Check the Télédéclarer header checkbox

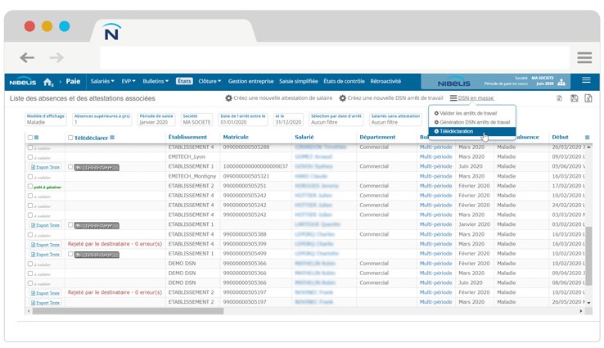[70, 138]
